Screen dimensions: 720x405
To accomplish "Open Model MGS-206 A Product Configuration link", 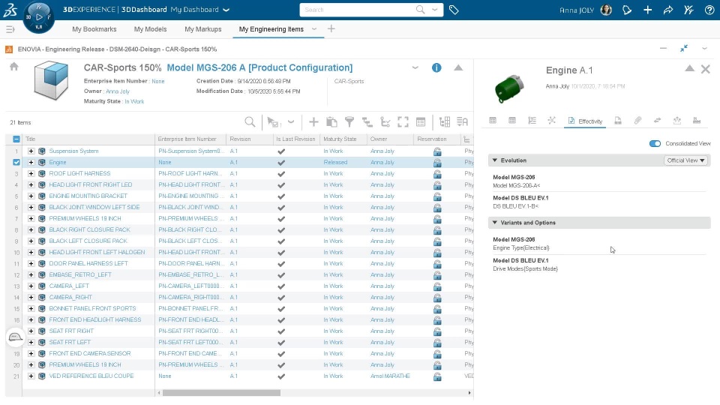I will (259, 68).
